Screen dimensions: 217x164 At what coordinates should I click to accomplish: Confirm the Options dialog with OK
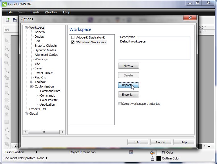138,142
